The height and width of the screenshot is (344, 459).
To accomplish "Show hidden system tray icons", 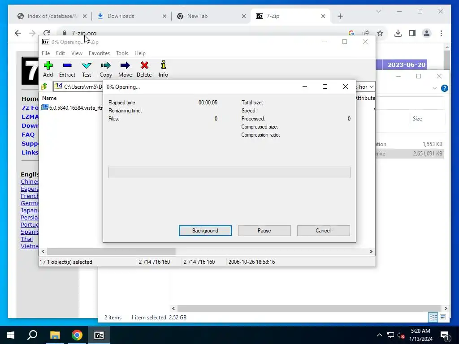I will pyautogui.click(x=379, y=335).
